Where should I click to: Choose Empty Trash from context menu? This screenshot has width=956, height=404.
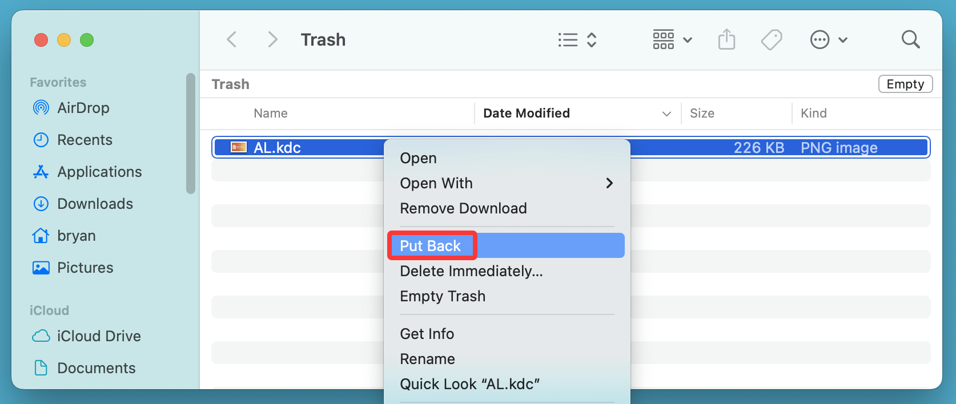[507, 296]
